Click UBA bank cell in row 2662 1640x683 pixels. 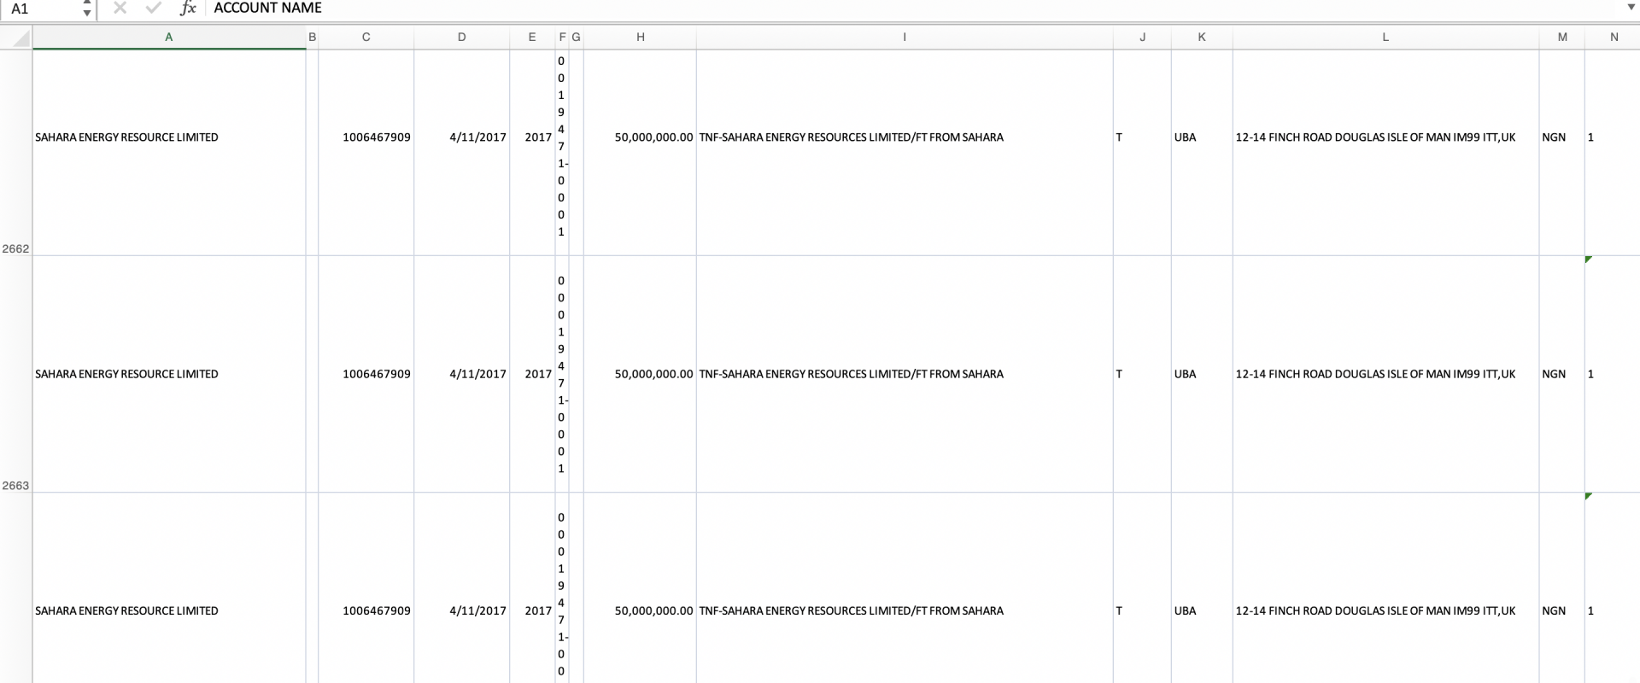click(x=1185, y=137)
